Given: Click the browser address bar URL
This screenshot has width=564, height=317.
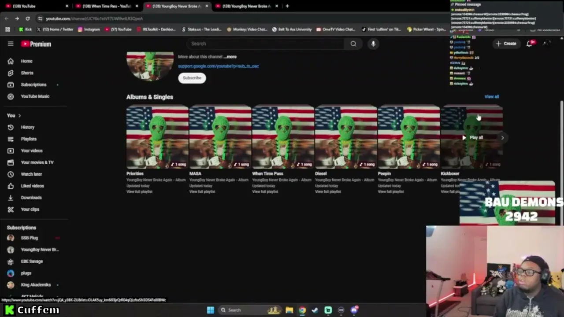Looking at the screenshot, I should click(94, 18).
